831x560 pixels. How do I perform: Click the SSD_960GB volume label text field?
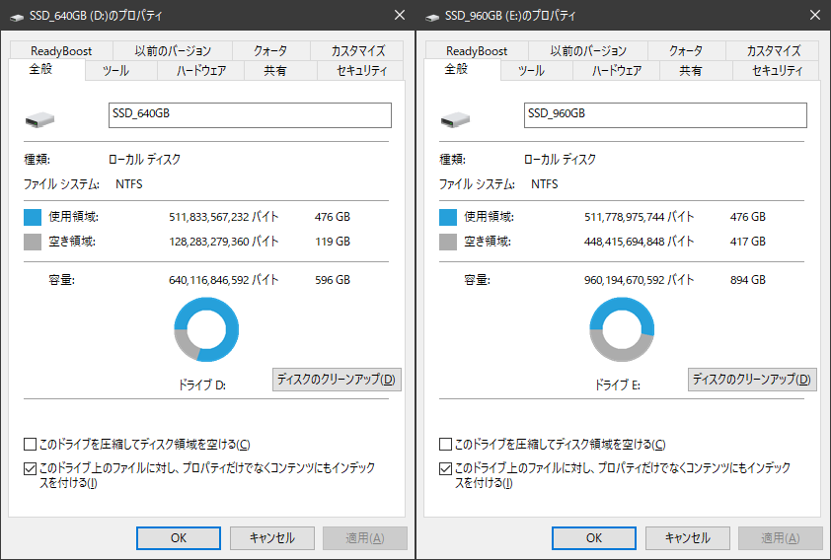[665, 114]
